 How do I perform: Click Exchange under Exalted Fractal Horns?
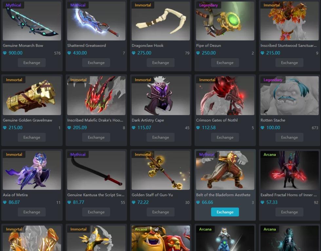[x=290, y=212]
